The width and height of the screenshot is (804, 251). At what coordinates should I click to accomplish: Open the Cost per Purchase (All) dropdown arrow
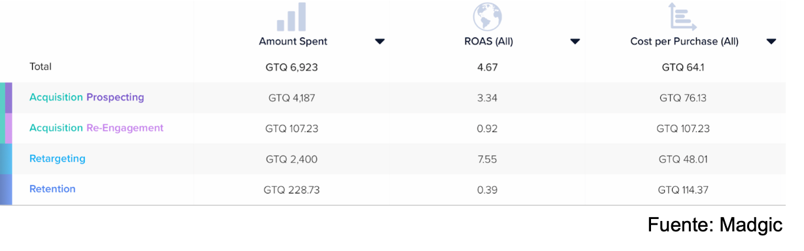pyautogui.click(x=771, y=42)
